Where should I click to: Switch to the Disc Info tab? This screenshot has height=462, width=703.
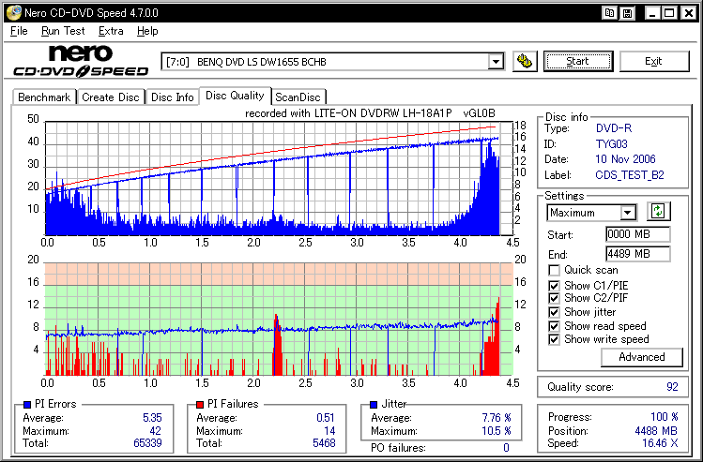tap(172, 97)
